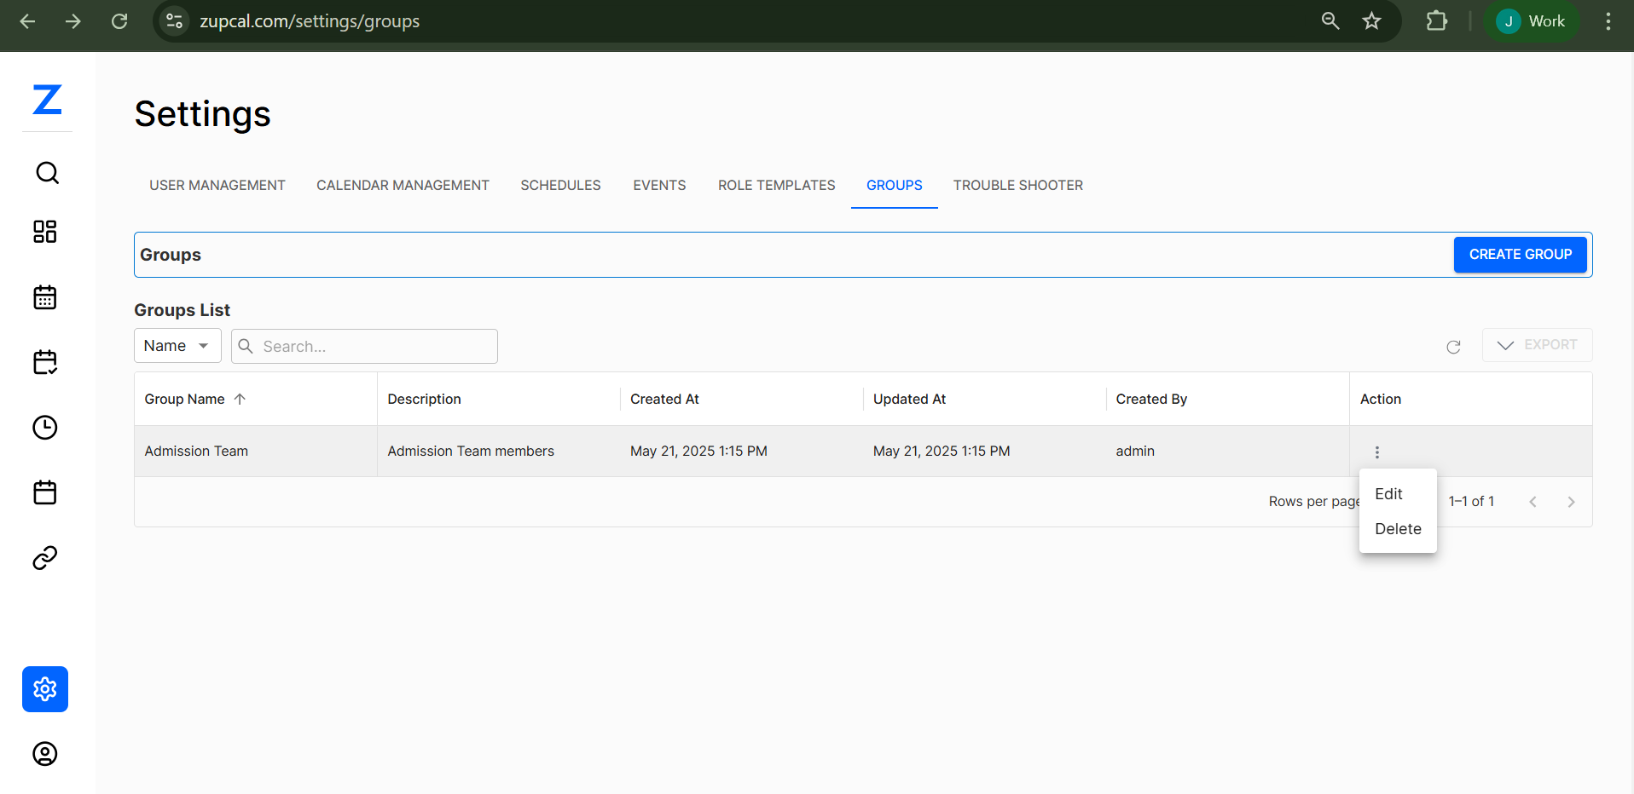Select Delete from the action menu
Viewport: 1634px width, 794px height.
pos(1397,528)
